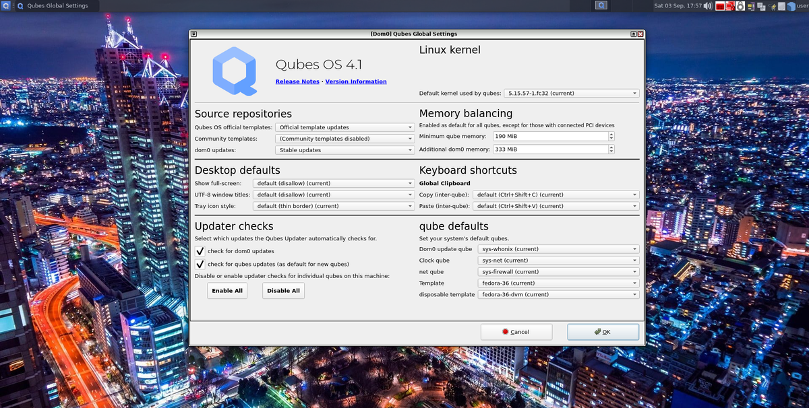This screenshot has width=809, height=408.
Task: Click the user name in the system tray
Action: (x=803, y=5)
